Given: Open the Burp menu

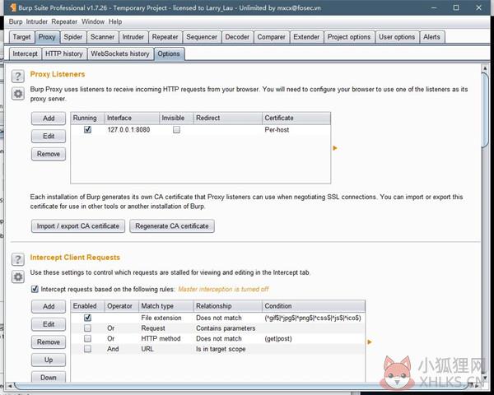Looking at the screenshot, I should (x=16, y=21).
